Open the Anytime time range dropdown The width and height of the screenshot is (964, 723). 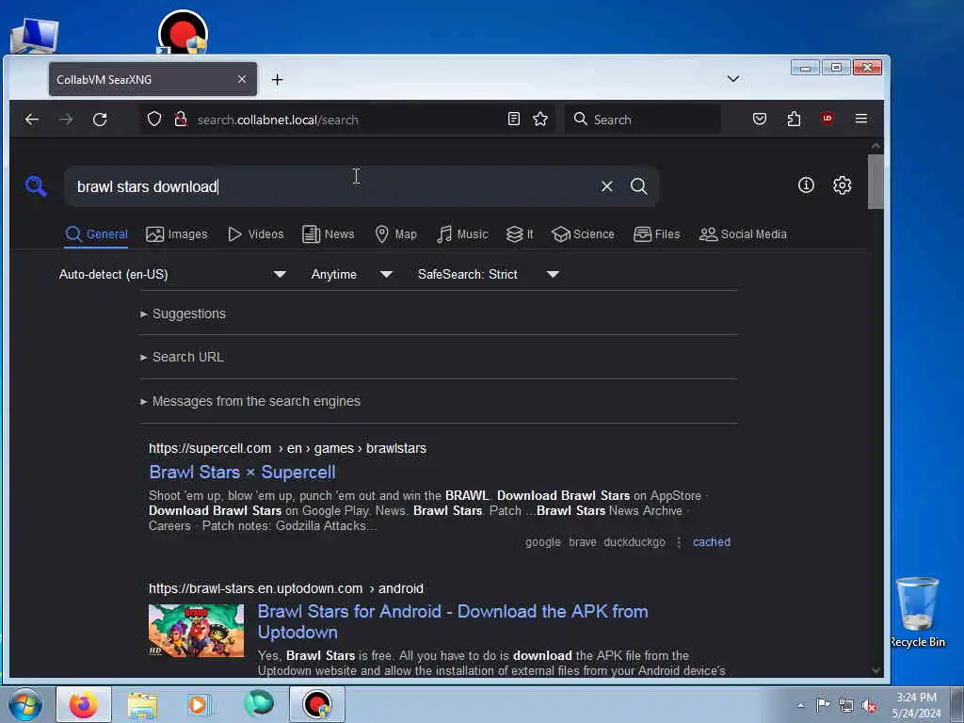(x=352, y=274)
